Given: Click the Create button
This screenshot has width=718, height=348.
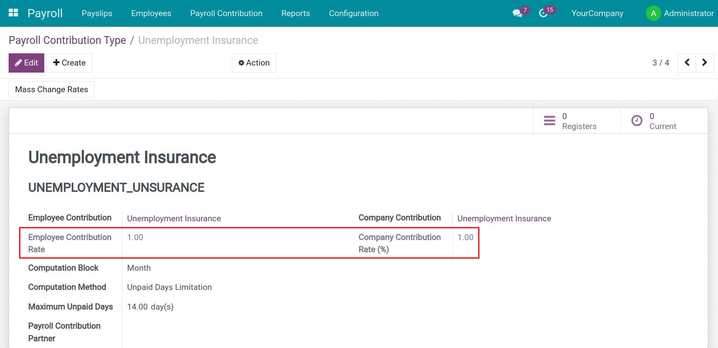Looking at the screenshot, I should point(69,63).
